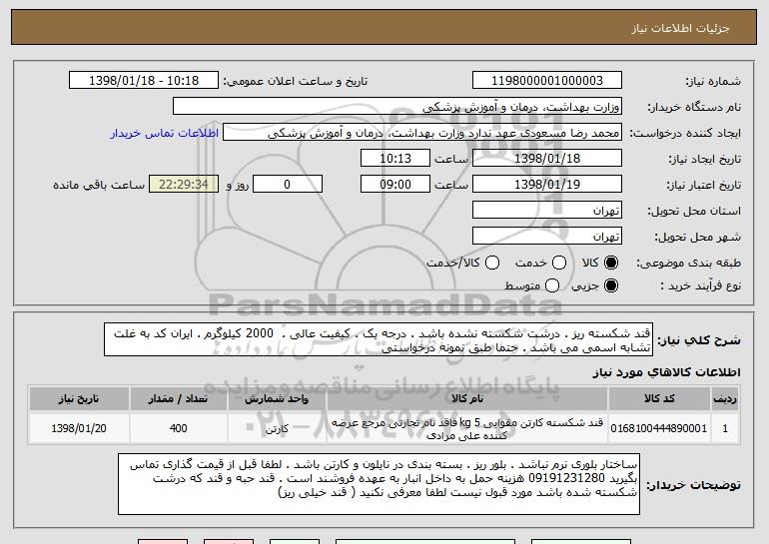
Task: Click the public announcement date field 1398/01/18 - 10:18
Action: tap(144, 81)
